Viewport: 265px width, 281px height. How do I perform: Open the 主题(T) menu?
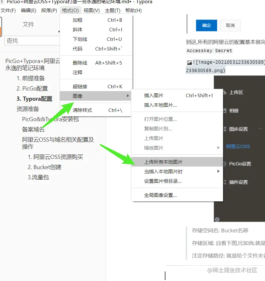pyautogui.click(x=112, y=11)
